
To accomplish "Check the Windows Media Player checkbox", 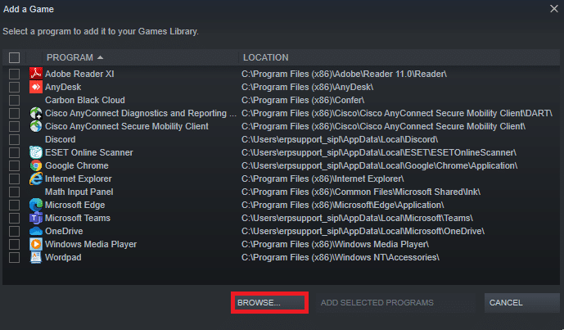I will (15, 244).
